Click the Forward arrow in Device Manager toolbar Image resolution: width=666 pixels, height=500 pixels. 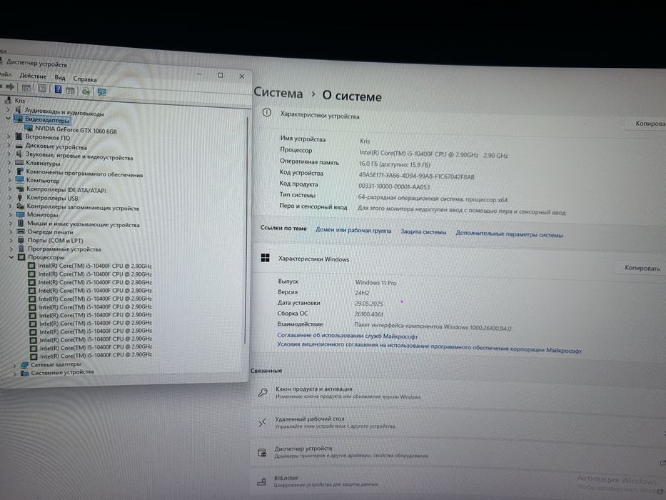point(10,87)
